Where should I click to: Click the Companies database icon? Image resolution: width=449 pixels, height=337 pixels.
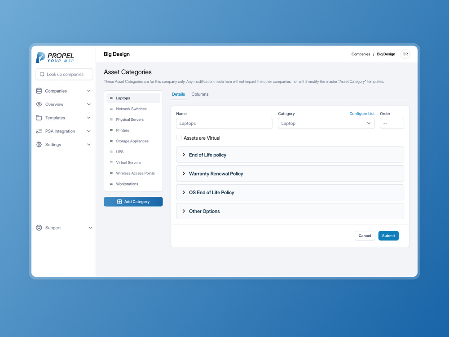click(x=39, y=91)
